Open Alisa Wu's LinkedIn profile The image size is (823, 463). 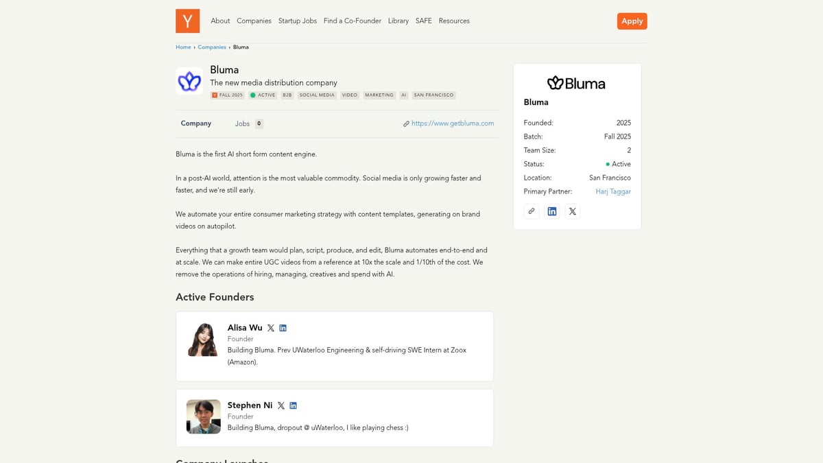pos(283,328)
